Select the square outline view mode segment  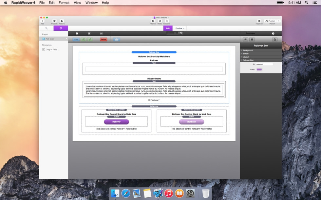(x=180, y=33)
